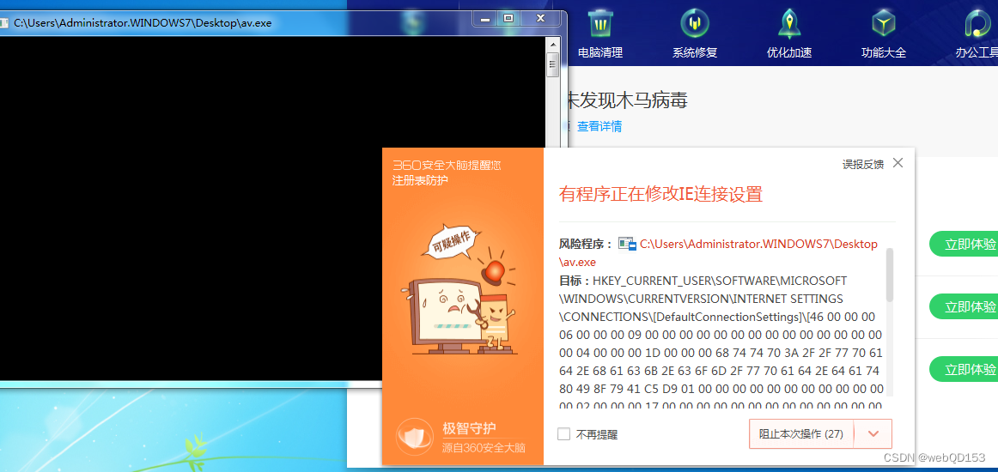Click the 注册表防护 label in alert
The height and width of the screenshot is (472, 998).
[420, 181]
